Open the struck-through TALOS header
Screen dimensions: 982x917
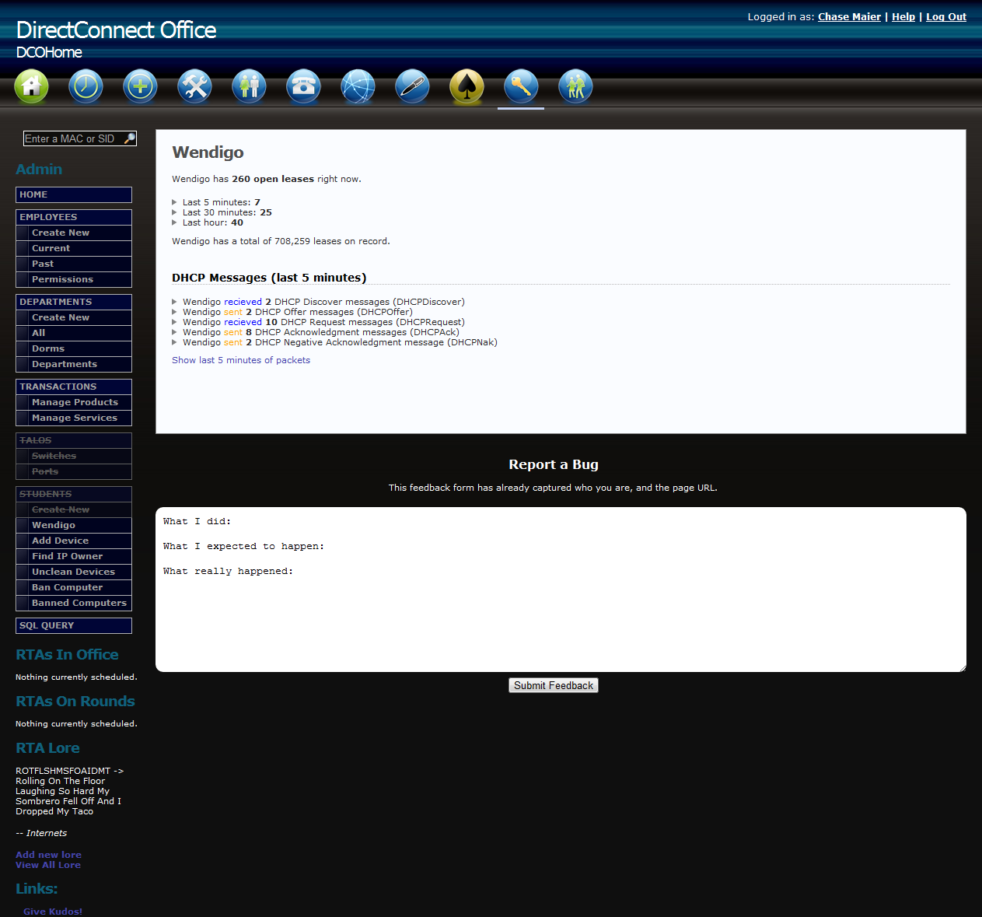pyautogui.click(x=74, y=440)
